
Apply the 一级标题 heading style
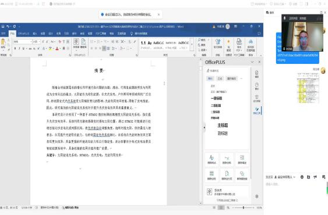tap(216, 98)
